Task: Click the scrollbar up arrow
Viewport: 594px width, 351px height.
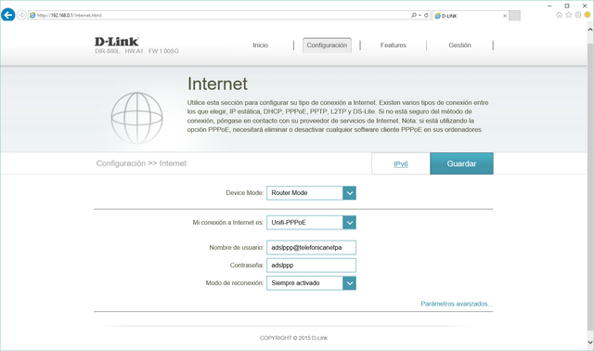Action: click(x=590, y=29)
